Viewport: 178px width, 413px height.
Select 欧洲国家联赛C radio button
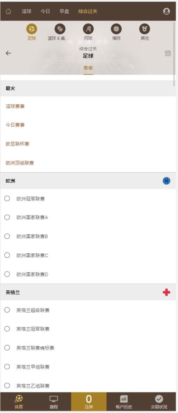coord(7,255)
